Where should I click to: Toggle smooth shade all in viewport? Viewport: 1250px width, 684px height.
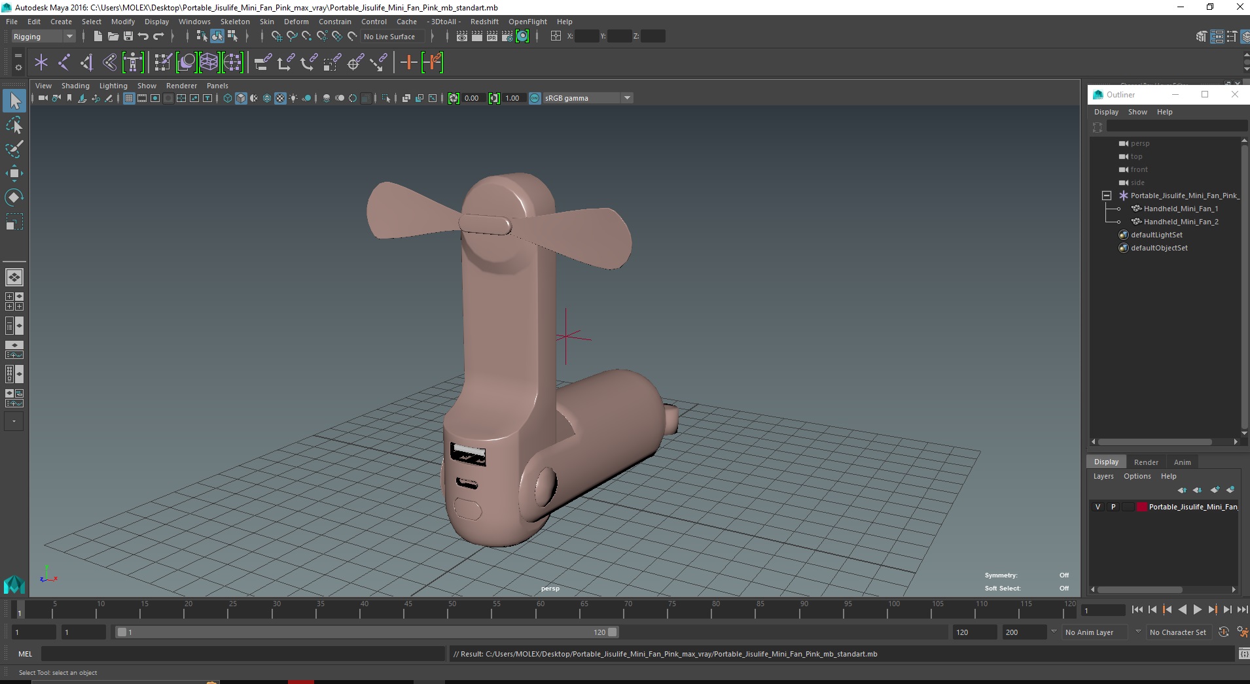[241, 98]
